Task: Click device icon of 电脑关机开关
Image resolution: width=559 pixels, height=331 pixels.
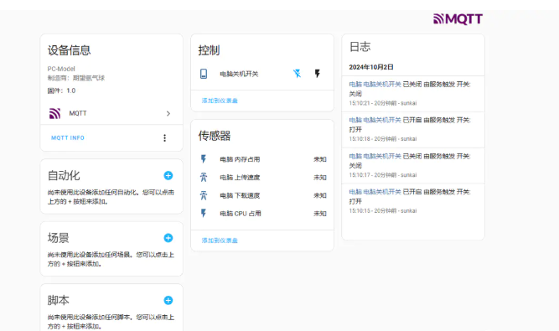Action: click(x=204, y=74)
